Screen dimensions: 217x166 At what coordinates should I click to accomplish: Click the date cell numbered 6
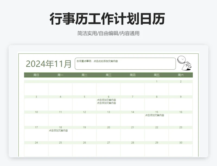click(108, 97)
